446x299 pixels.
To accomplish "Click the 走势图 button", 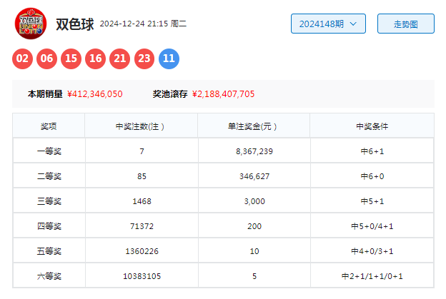I will coord(405,24).
